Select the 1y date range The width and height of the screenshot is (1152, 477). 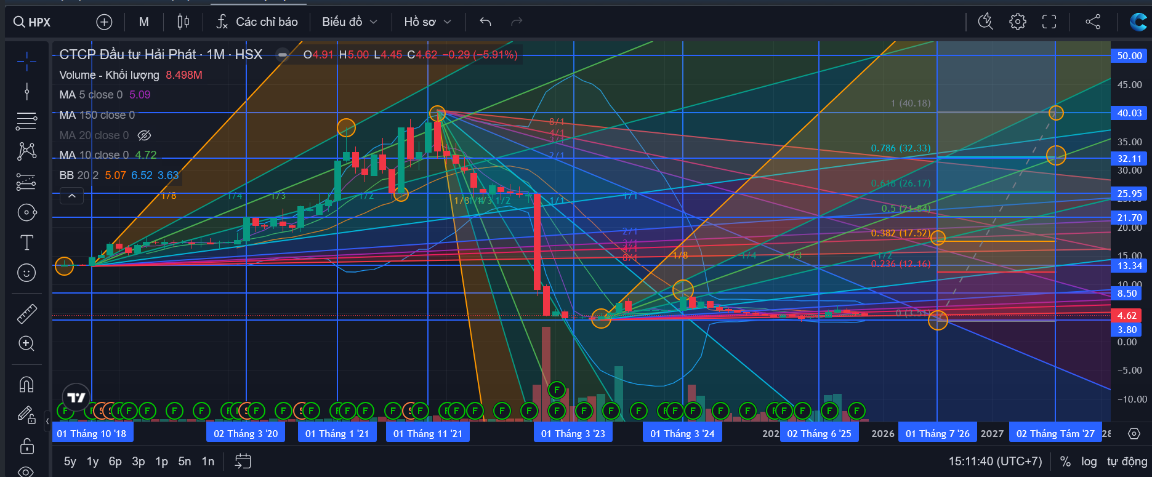click(x=92, y=462)
